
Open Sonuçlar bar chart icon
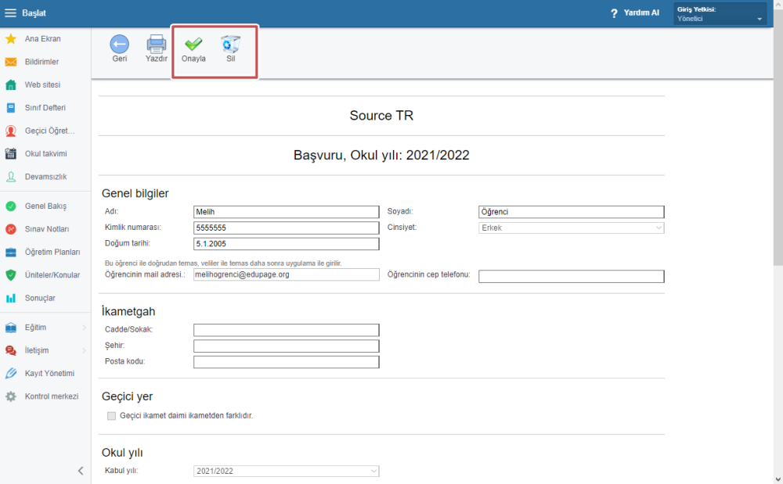coord(10,298)
